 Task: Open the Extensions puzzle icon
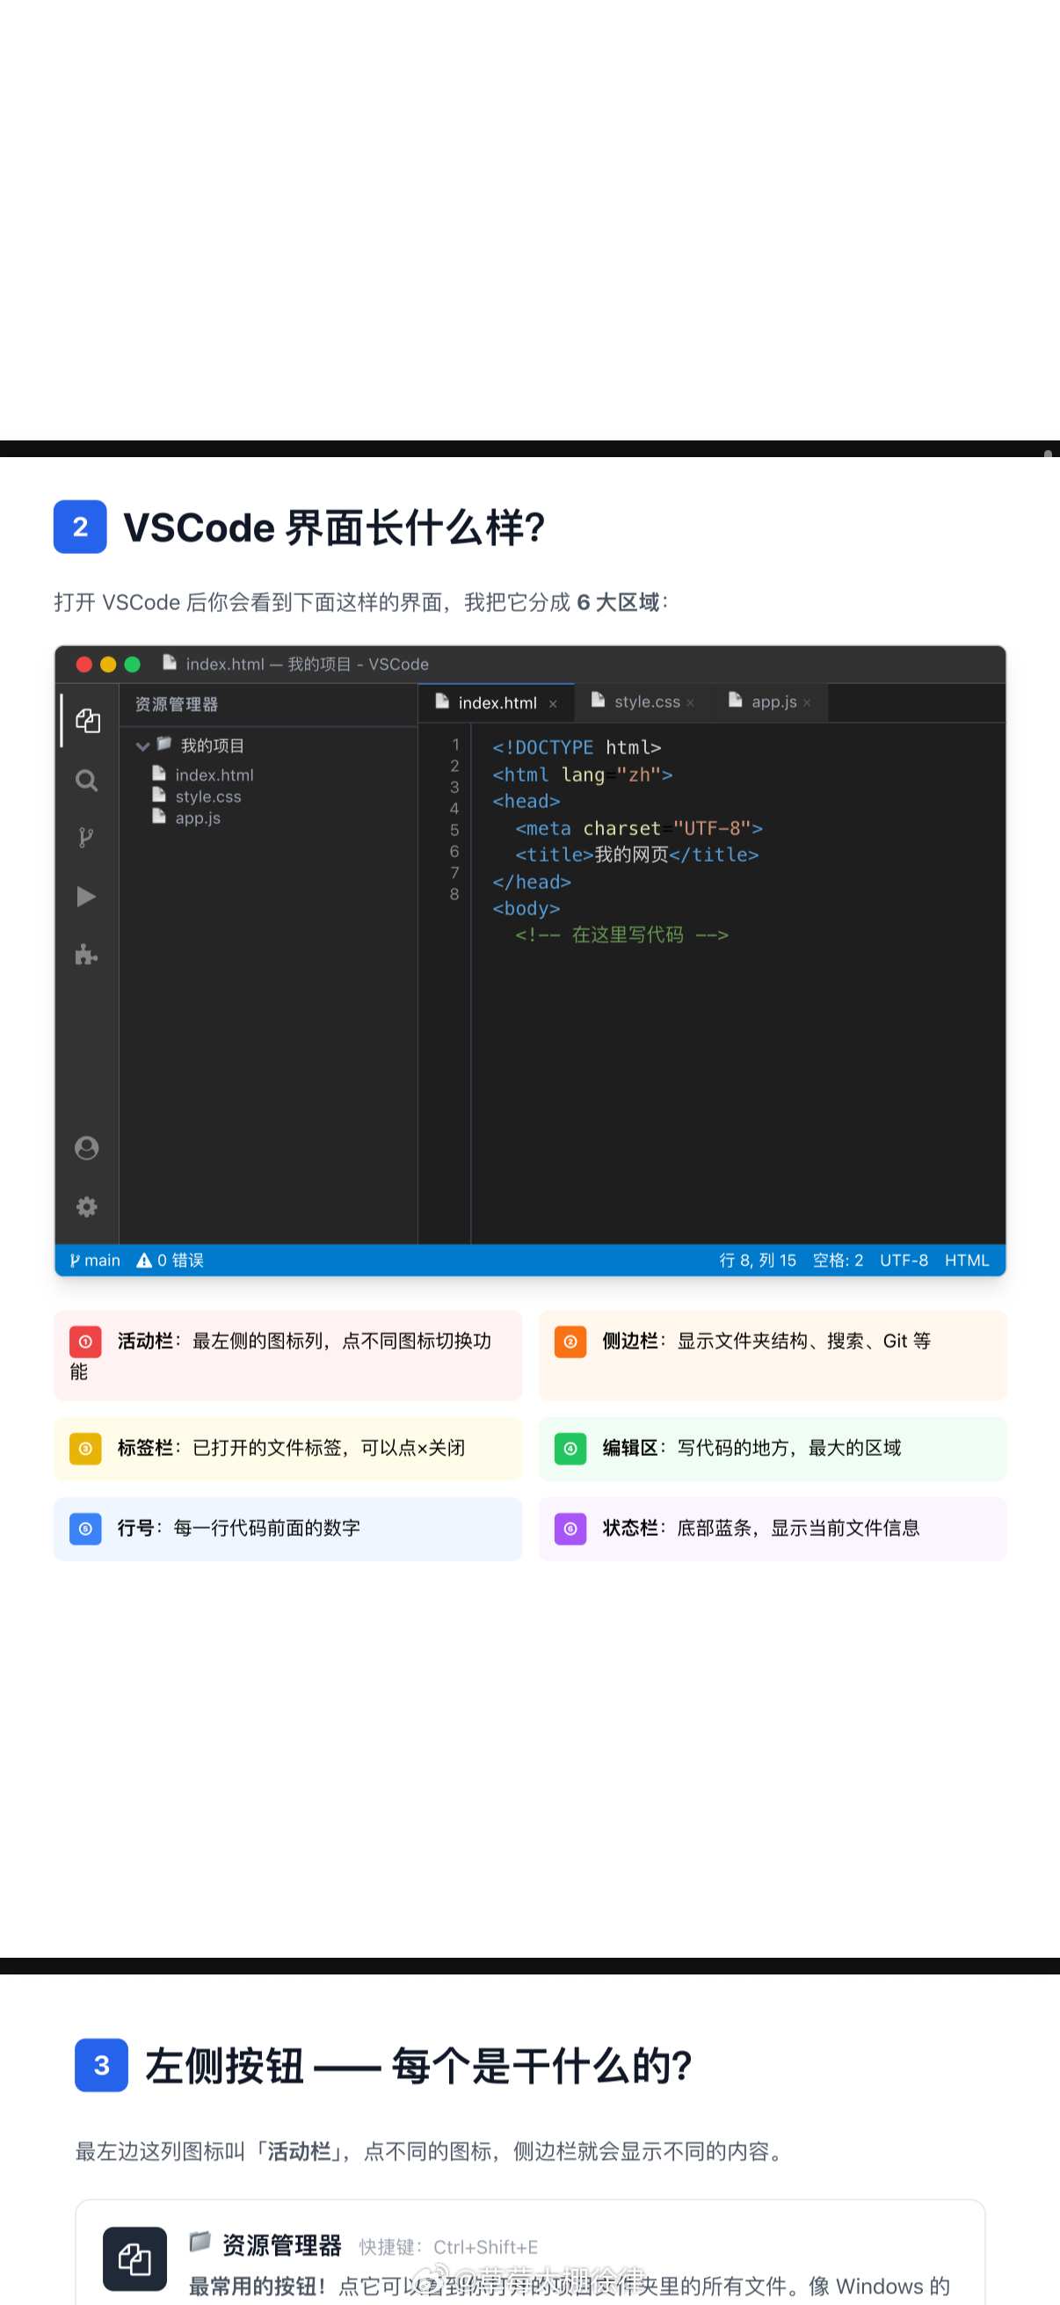coord(87,955)
